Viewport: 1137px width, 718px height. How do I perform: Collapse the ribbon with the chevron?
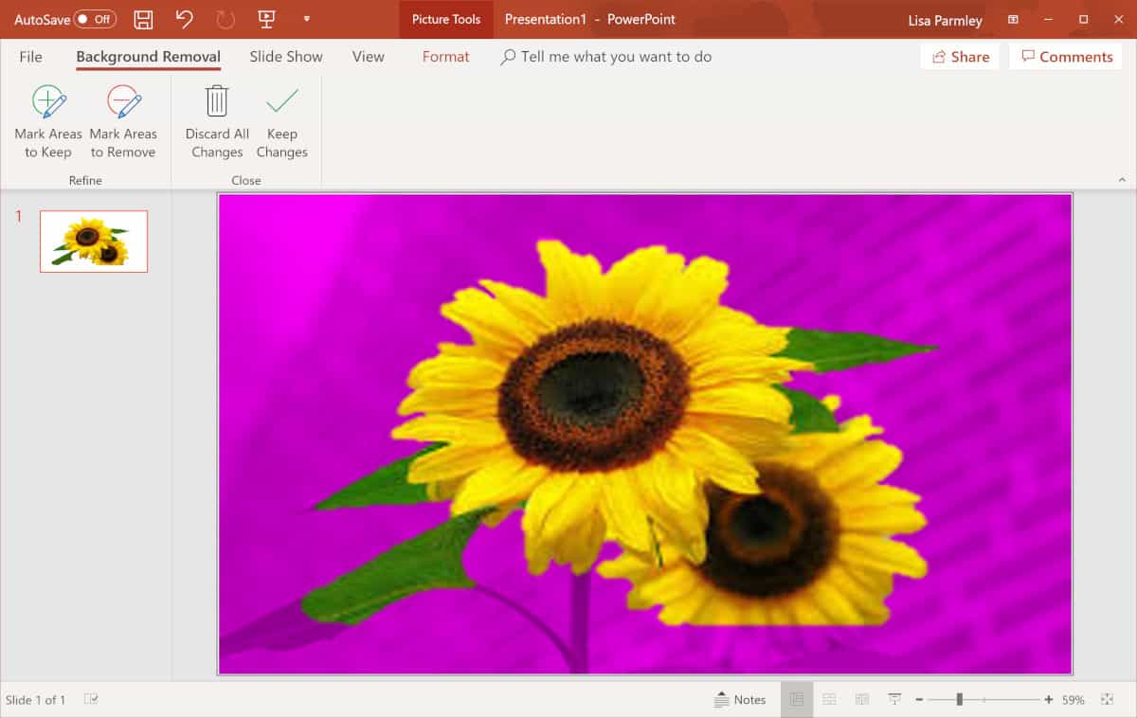click(1122, 178)
